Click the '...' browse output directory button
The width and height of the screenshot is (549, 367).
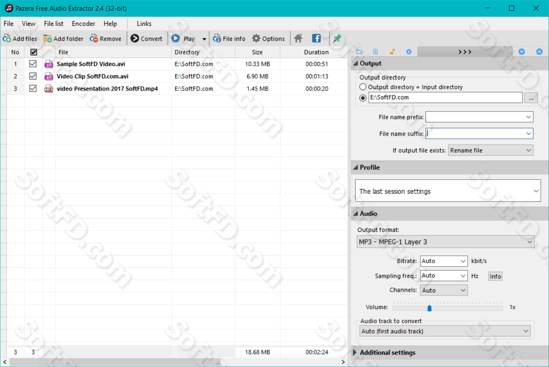(531, 98)
